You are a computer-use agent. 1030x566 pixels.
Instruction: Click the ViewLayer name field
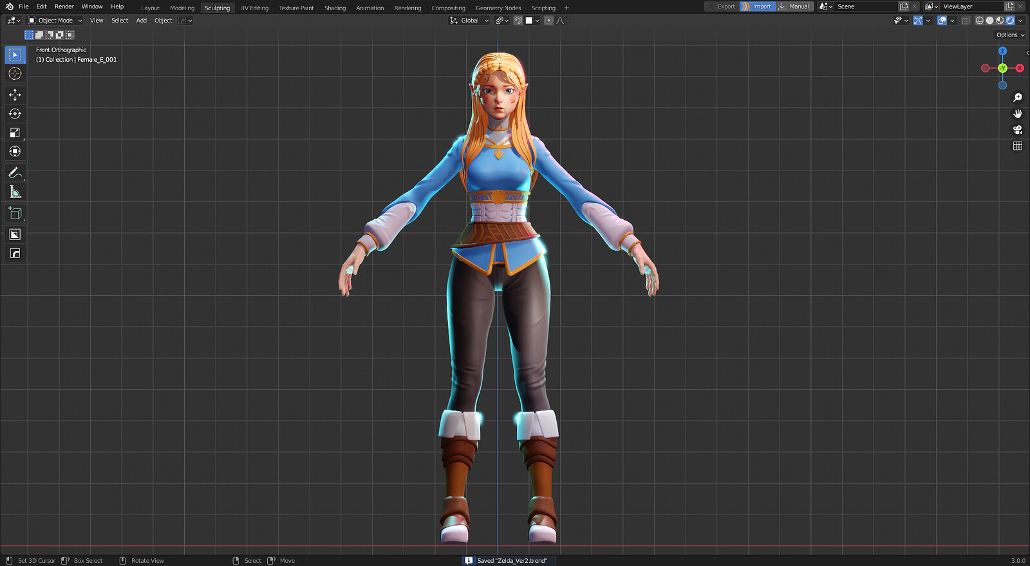point(972,6)
